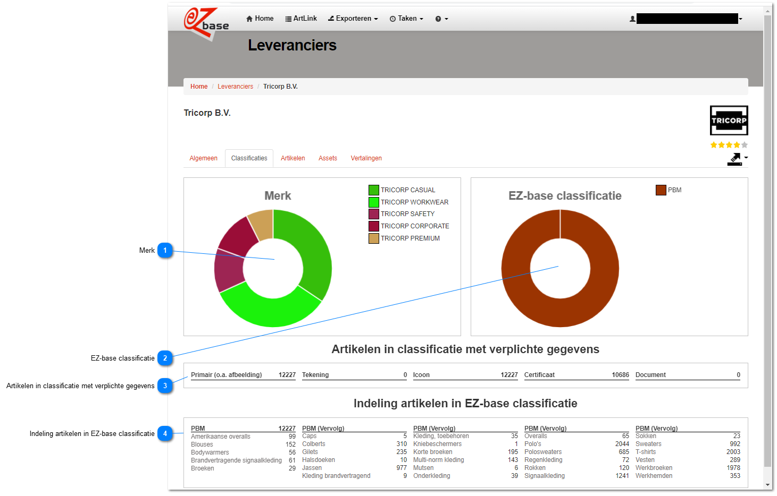Image resolution: width=777 pixels, height=496 pixels.
Task: Click TRICORP SAFETY legend color swatch
Action: pyautogui.click(x=374, y=214)
